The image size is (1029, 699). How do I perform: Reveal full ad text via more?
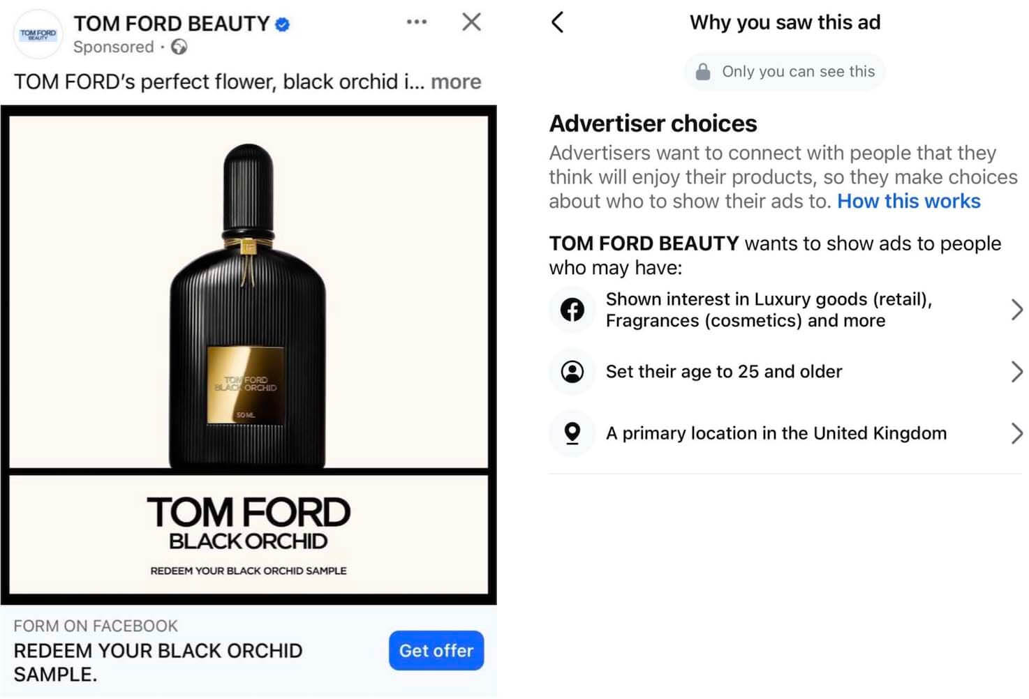click(x=456, y=82)
